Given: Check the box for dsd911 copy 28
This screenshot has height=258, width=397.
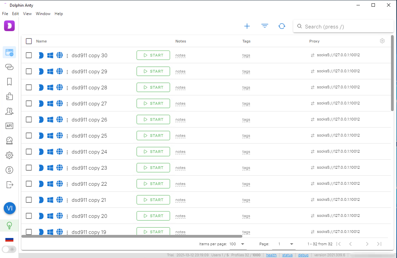Looking at the screenshot, I should pyautogui.click(x=29, y=87).
